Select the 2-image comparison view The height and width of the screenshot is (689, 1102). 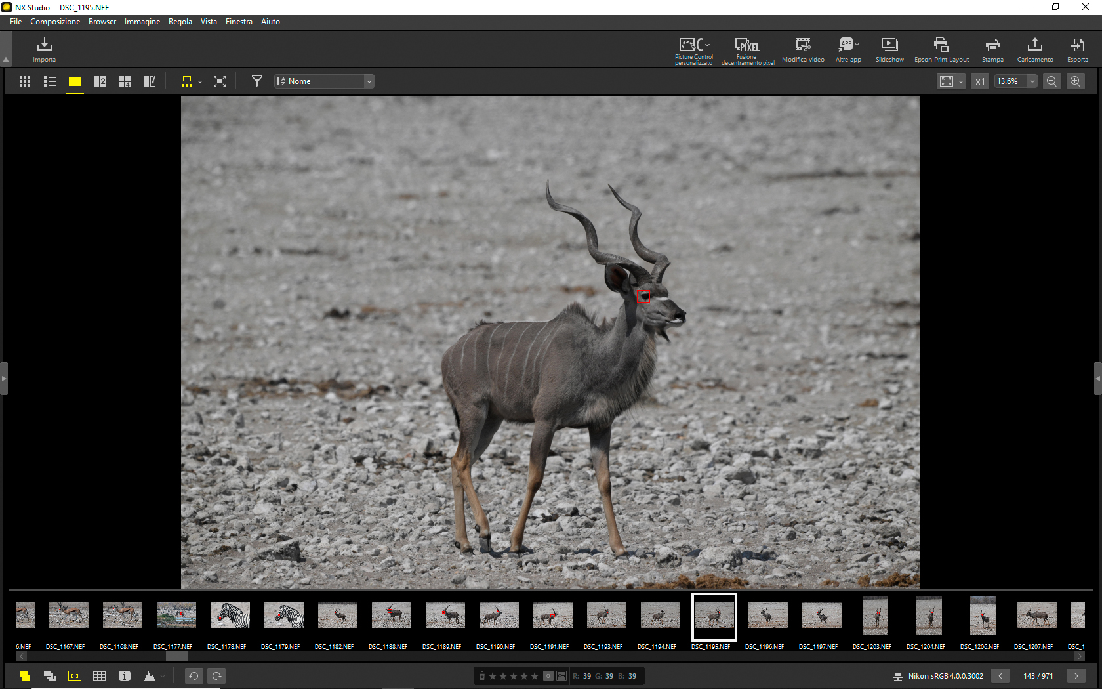tap(99, 81)
